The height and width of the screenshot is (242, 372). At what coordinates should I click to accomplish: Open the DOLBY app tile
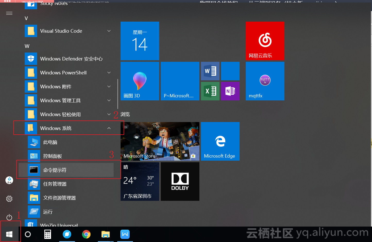point(180,181)
